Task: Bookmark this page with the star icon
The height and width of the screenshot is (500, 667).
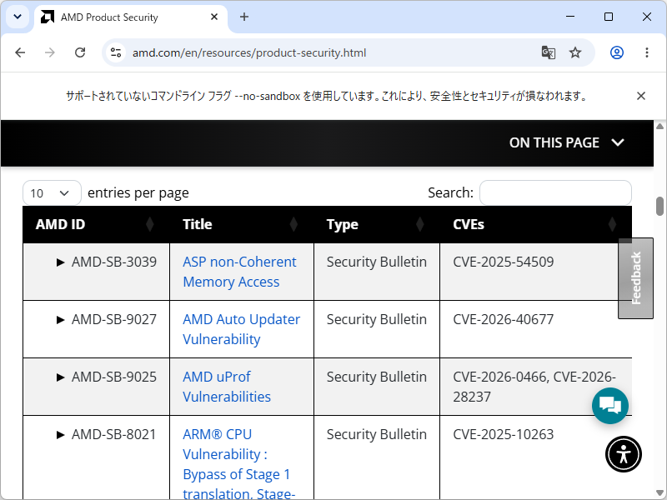Action: point(575,52)
